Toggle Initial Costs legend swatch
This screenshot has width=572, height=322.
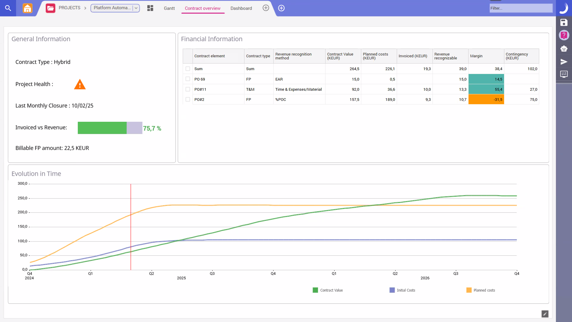392,290
